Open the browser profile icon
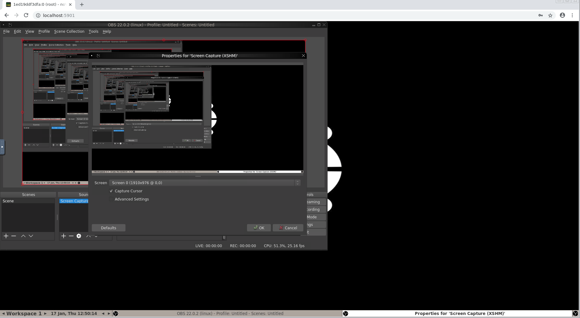This screenshot has width=580, height=318. pyautogui.click(x=562, y=15)
